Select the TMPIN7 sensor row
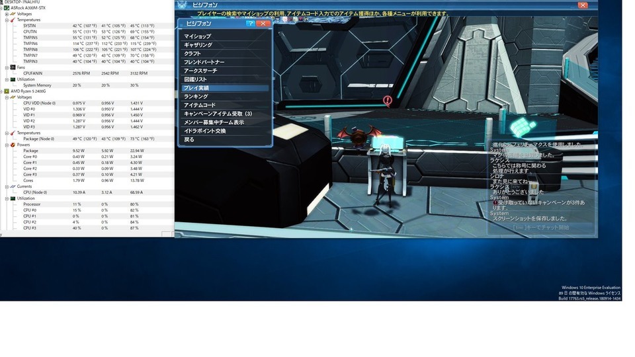This screenshot has width=635, height=357. coord(87,56)
